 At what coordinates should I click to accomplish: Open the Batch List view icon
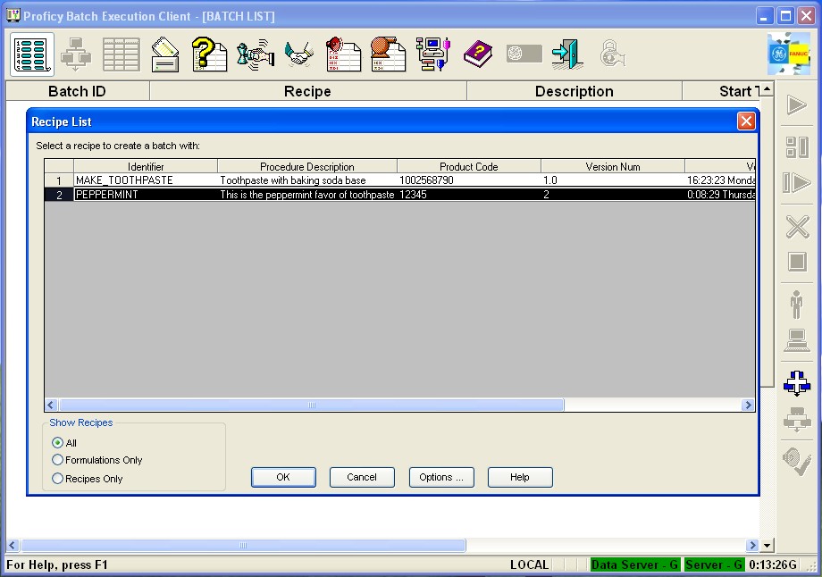[32, 54]
